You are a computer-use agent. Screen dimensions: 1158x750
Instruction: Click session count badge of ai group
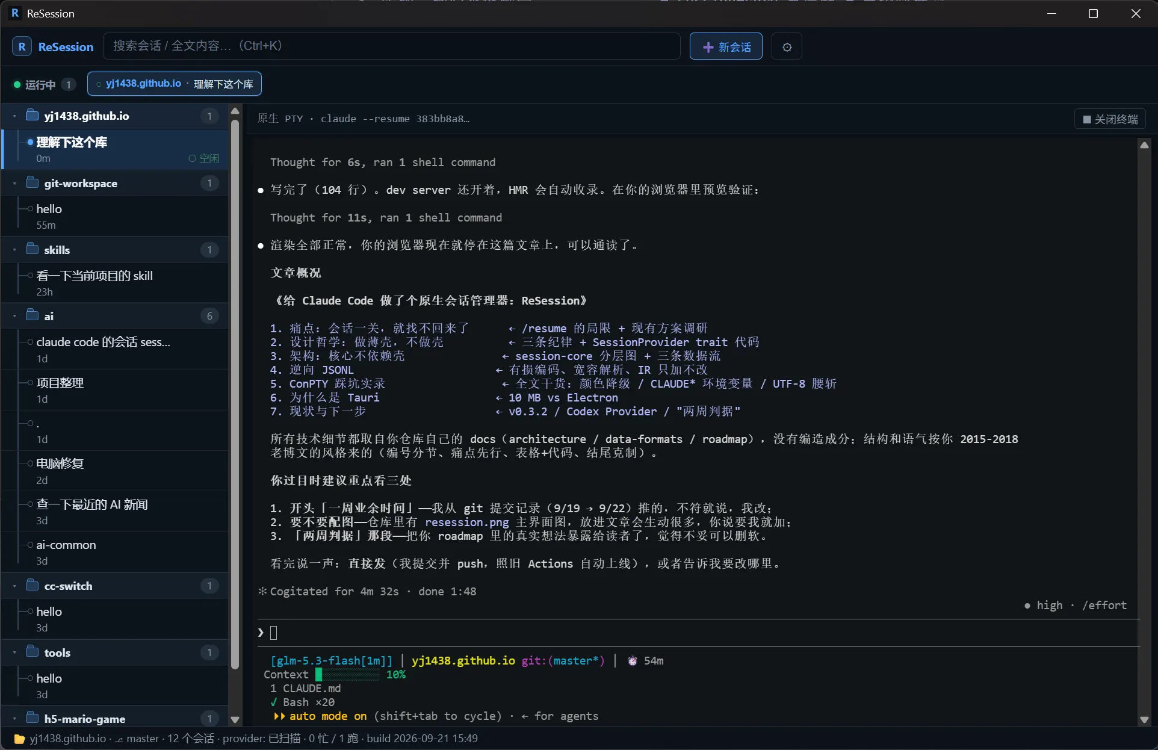coord(209,316)
